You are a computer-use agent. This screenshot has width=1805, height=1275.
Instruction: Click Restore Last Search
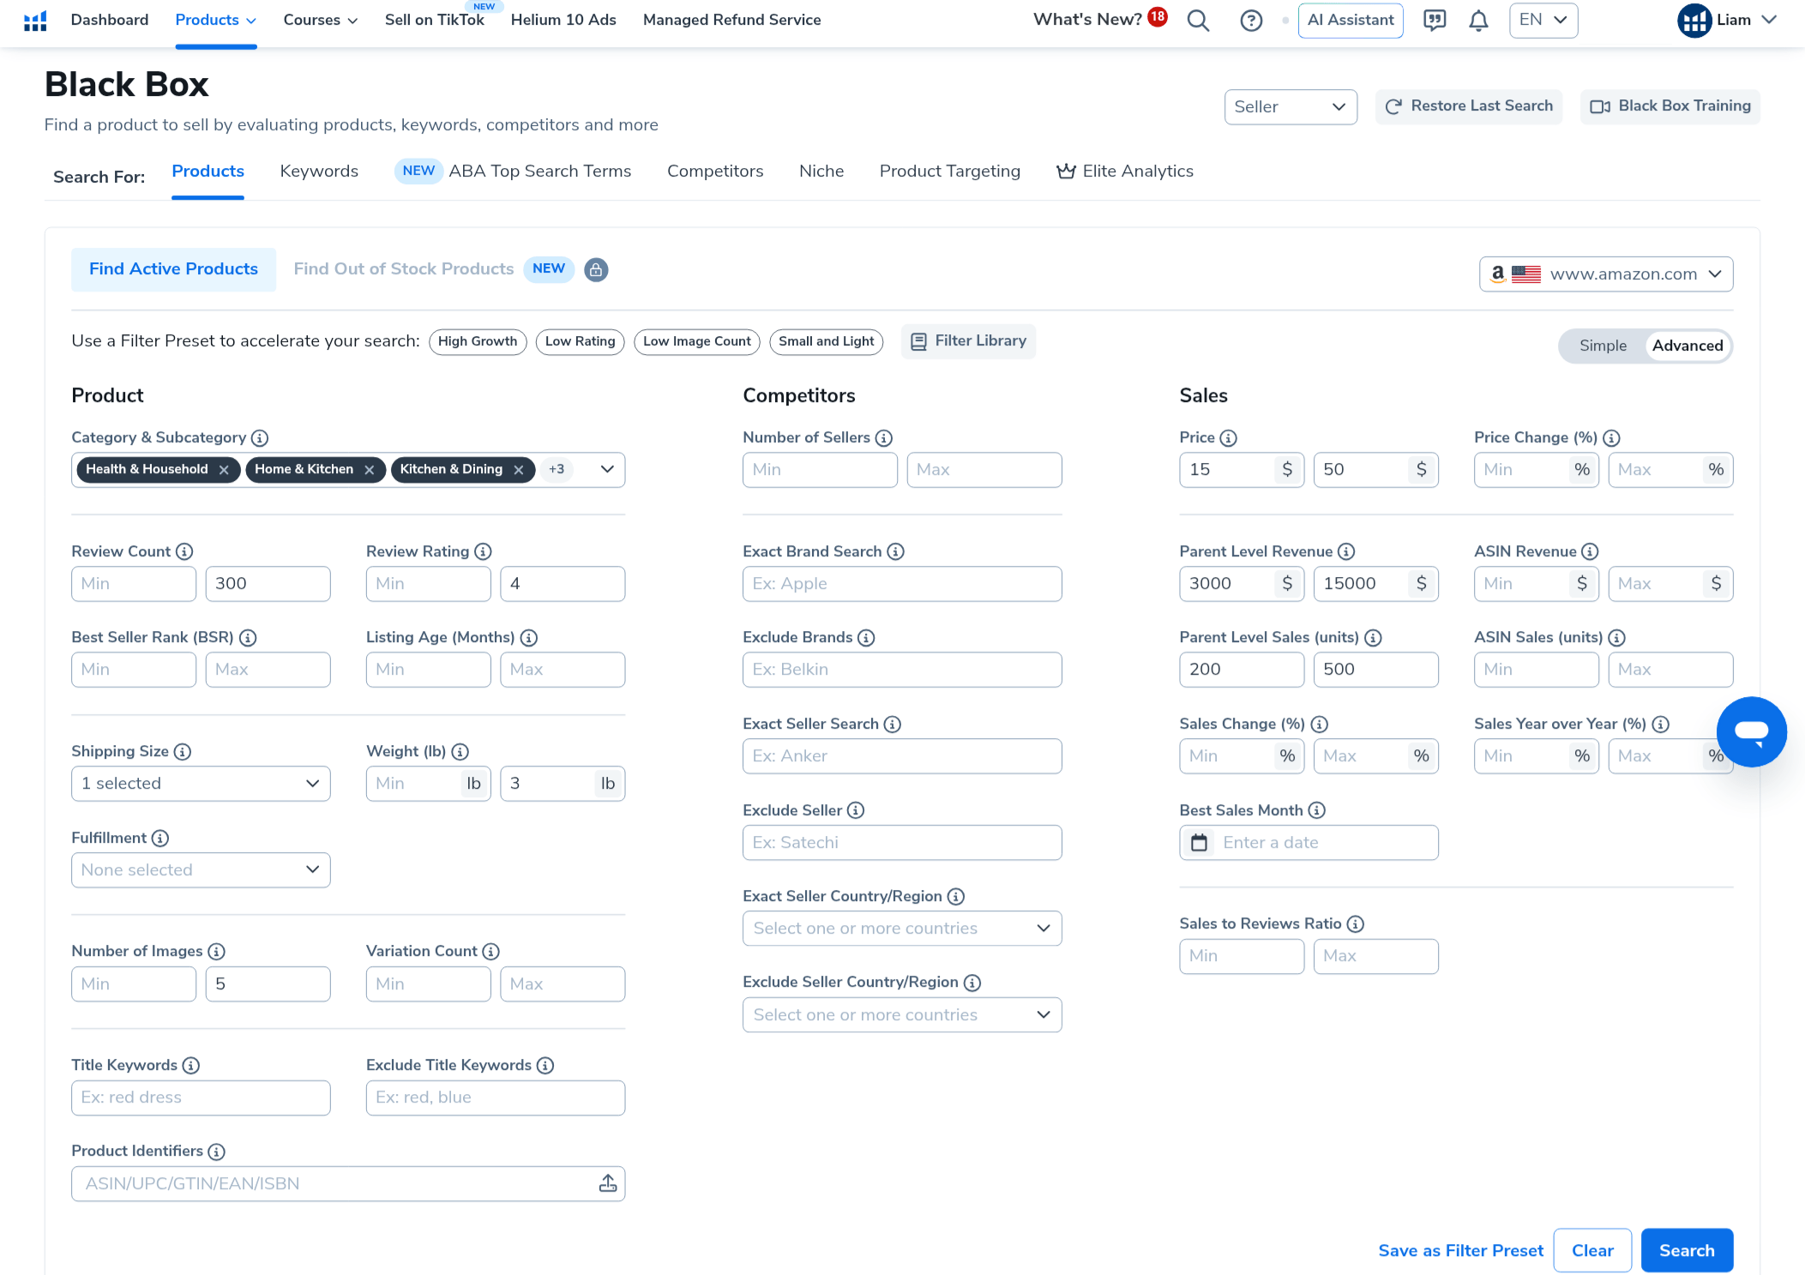pos(1469,106)
